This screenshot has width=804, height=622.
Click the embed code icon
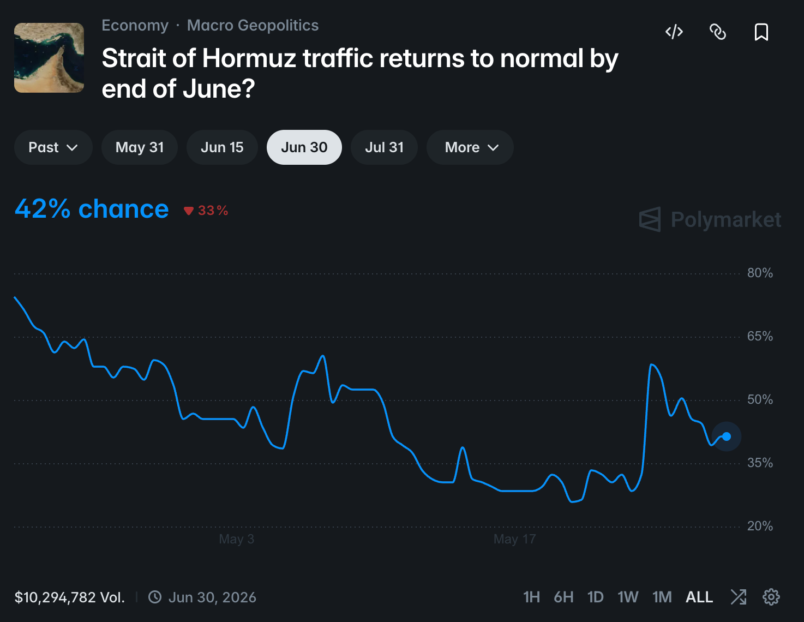[x=674, y=32]
